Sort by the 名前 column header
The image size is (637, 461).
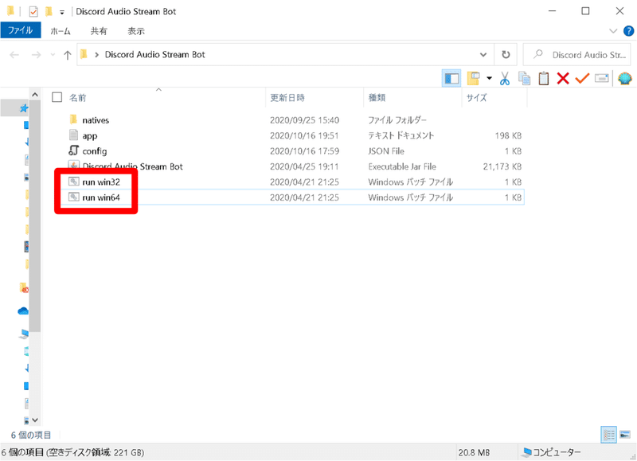point(77,97)
